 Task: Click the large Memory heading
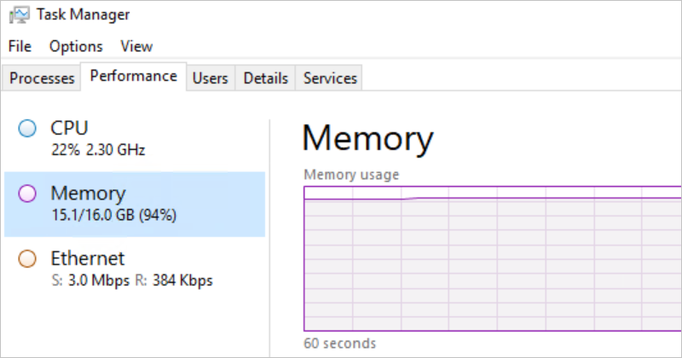[x=368, y=138]
